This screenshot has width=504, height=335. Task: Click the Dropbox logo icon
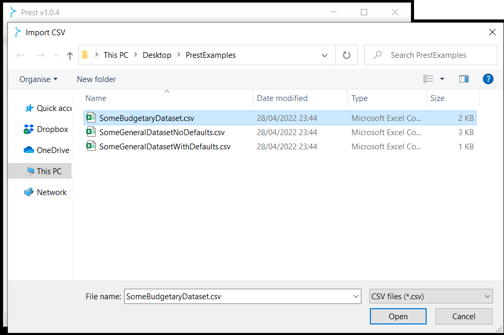point(28,129)
